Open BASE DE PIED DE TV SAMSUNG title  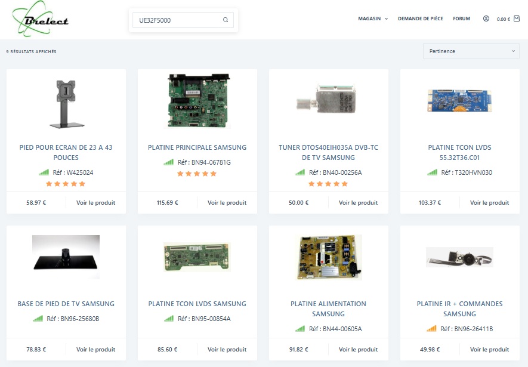pos(66,304)
